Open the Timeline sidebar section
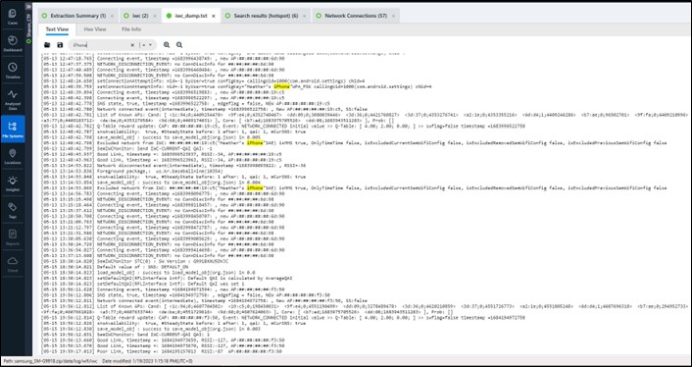Viewport: 692px width, 367px height. 13,71
